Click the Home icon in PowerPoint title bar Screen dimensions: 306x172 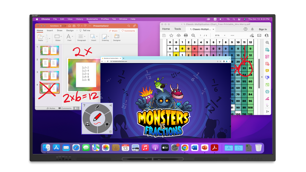point(69,26)
